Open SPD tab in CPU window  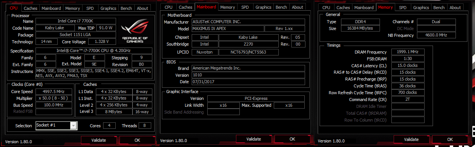coord(90,8)
